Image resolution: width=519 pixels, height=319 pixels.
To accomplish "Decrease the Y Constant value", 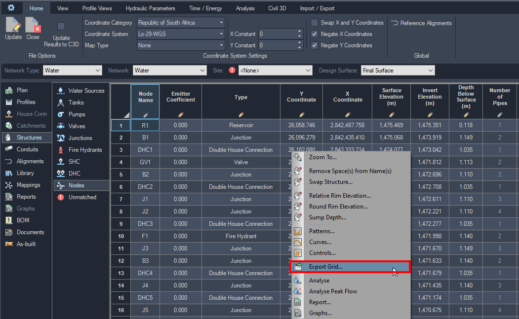I will pyautogui.click(x=299, y=48).
